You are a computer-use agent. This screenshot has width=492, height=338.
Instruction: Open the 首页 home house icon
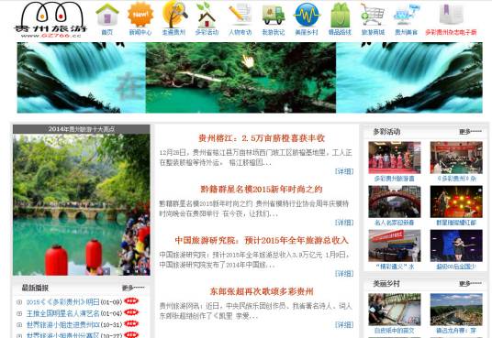coord(107,15)
